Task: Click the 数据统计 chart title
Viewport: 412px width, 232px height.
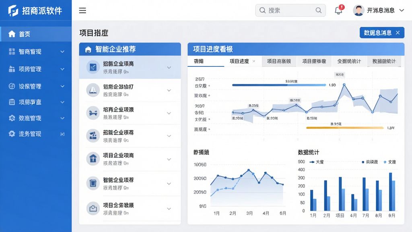Action: click(x=308, y=152)
